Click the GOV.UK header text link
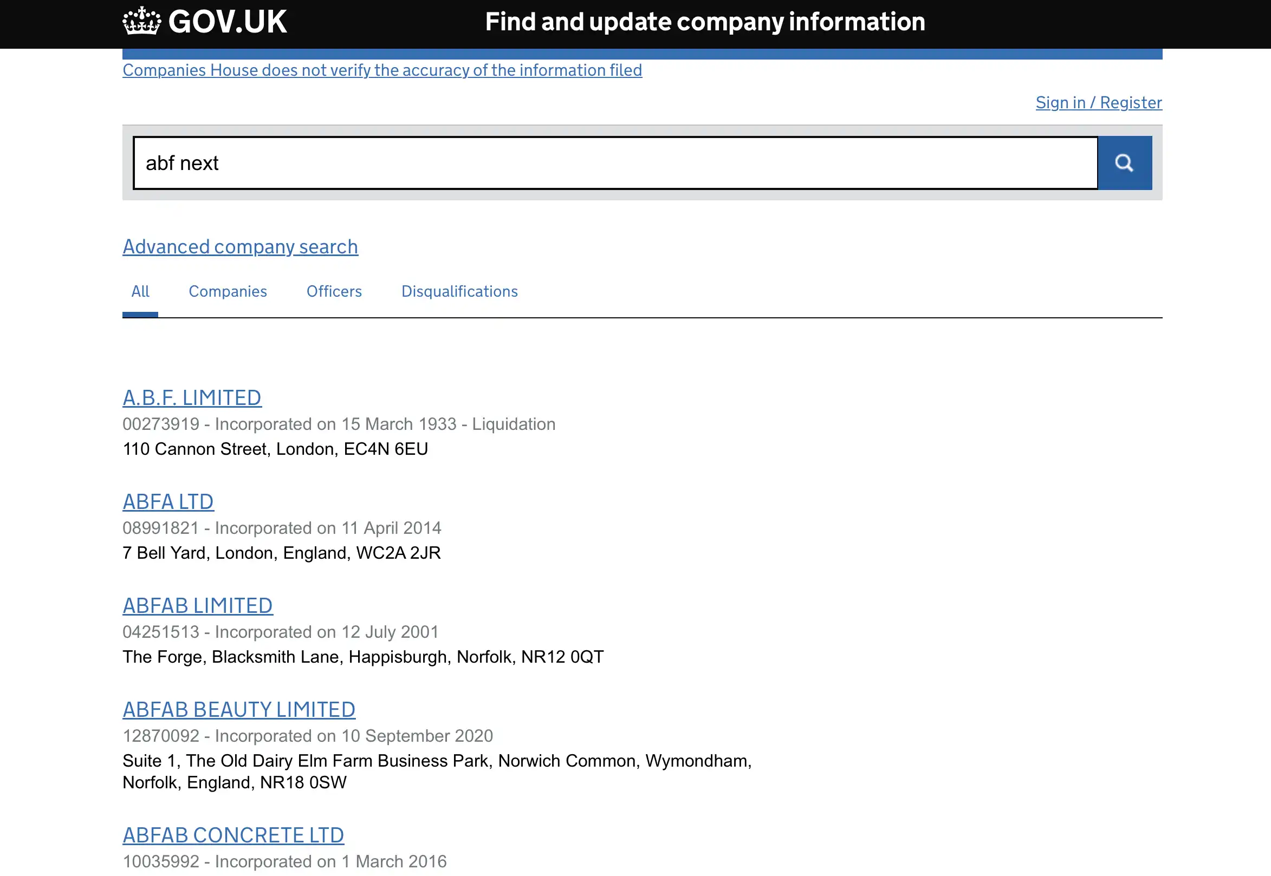The width and height of the screenshot is (1271, 876). pyautogui.click(x=228, y=22)
